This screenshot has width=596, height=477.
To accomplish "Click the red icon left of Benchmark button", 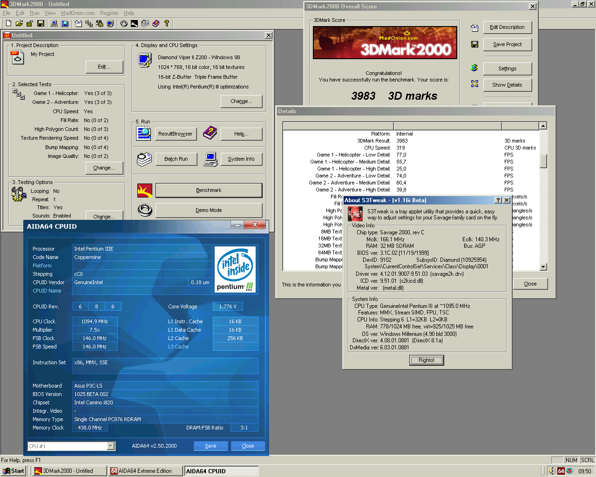I will pyautogui.click(x=145, y=190).
